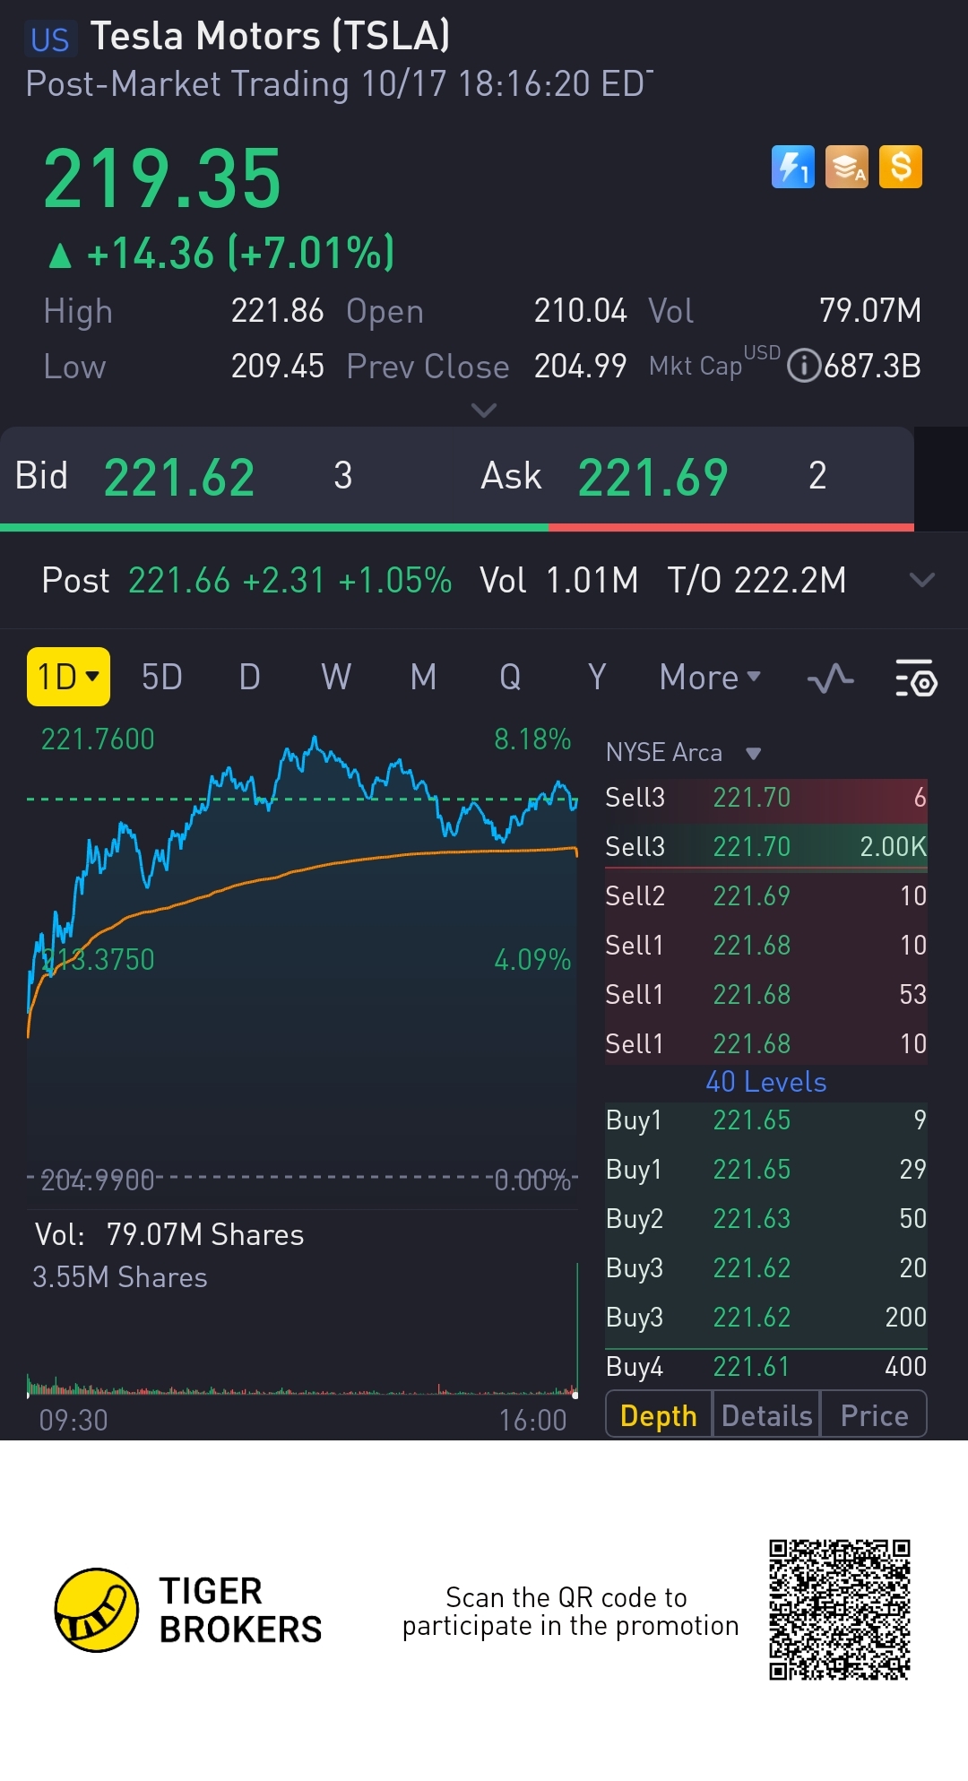Tap the Tiger Brokers logo
The height and width of the screenshot is (1781, 968).
pos(188,1611)
